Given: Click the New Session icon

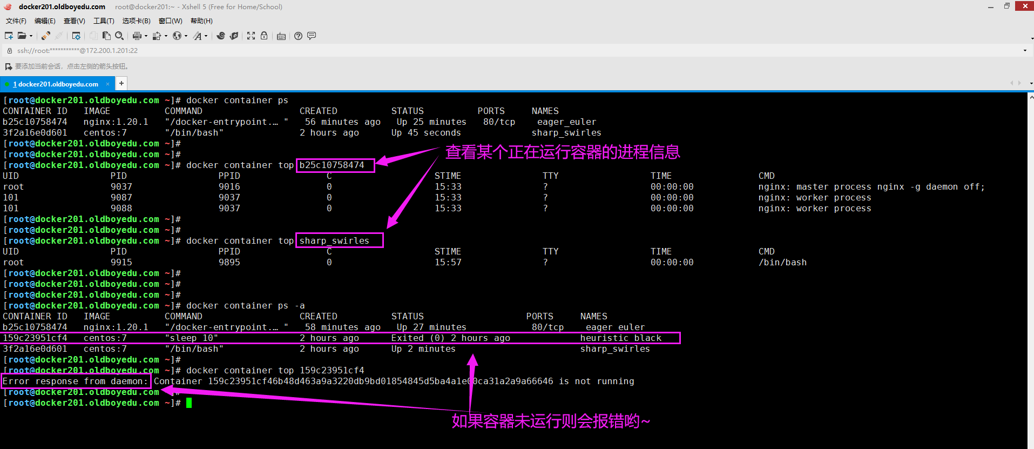Looking at the screenshot, I should (x=9, y=36).
